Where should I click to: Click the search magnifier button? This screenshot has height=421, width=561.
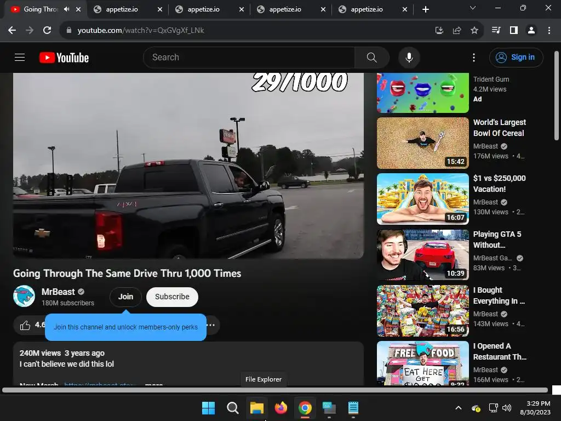pyautogui.click(x=372, y=57)
